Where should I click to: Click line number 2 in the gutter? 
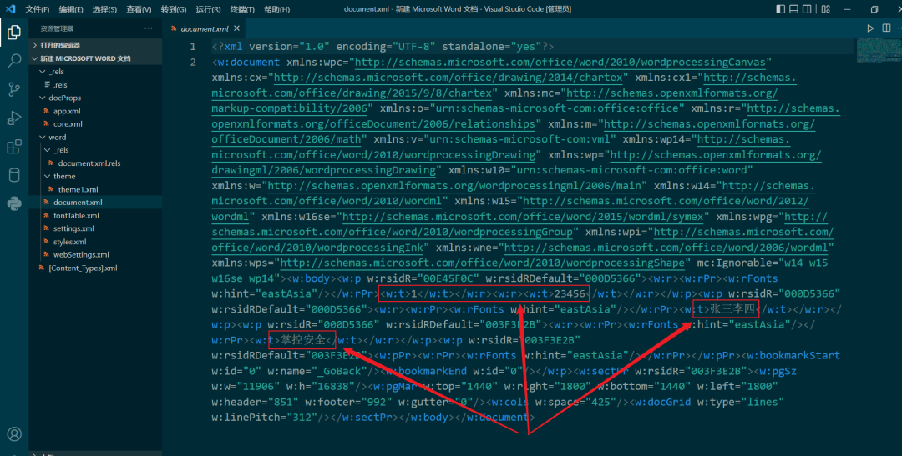(x=193, y=62)
